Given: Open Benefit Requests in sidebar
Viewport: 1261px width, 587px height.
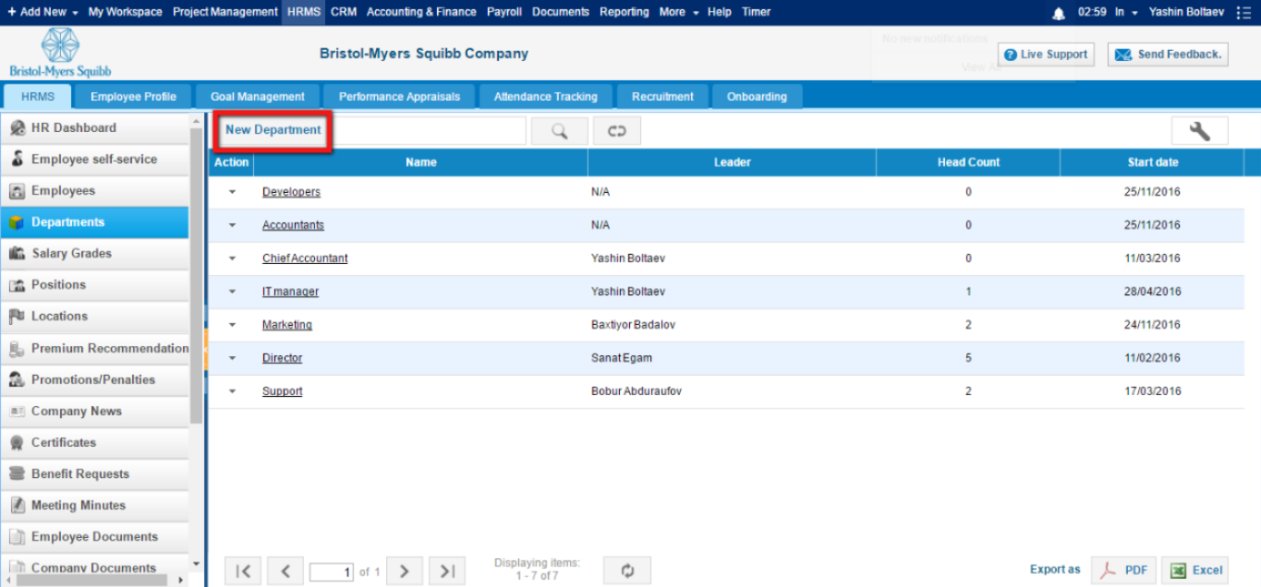Looking at the screenshot, I should [x=95, y=474].
